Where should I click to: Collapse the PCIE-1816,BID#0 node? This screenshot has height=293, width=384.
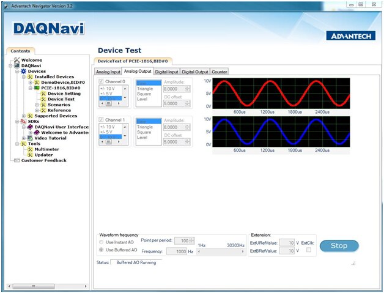point(31,88)
